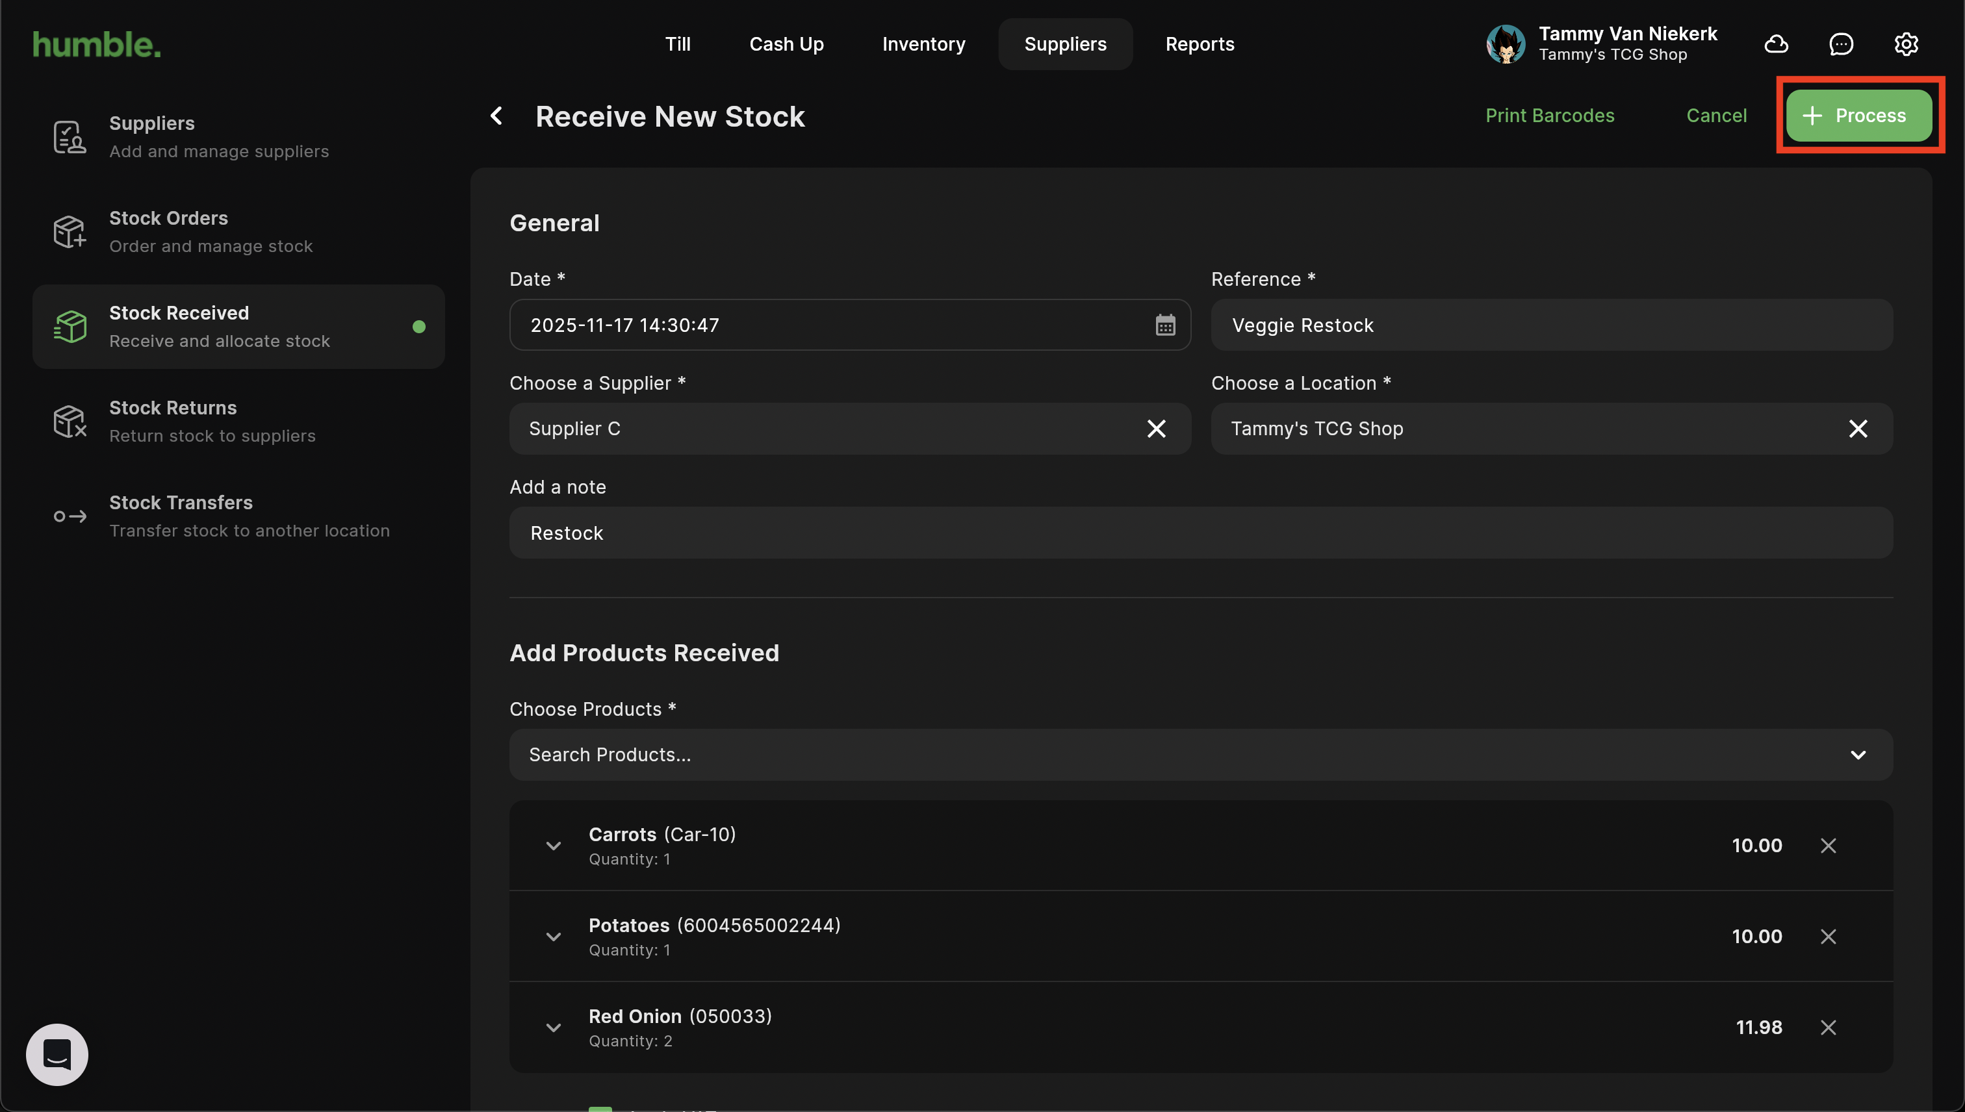The width and height of the screenshot is (1965, 1112).
Task: Clear Tammy's TCG Shop location selection
Action: [1857, 429]
